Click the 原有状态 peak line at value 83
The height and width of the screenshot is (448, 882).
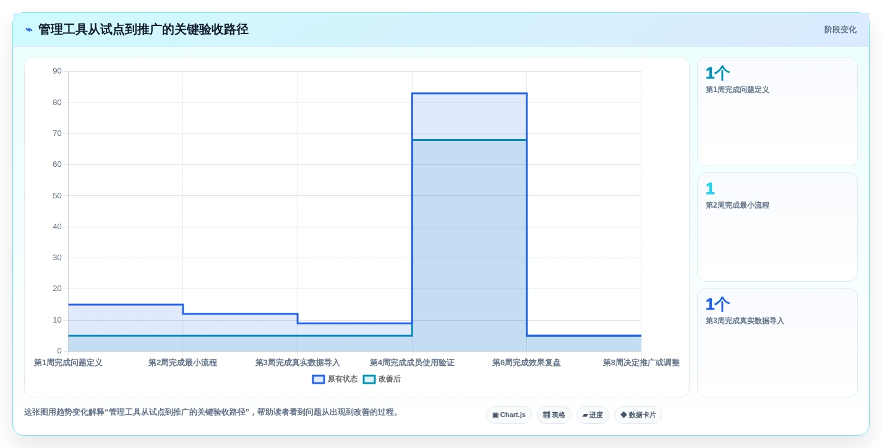[469, 93]
